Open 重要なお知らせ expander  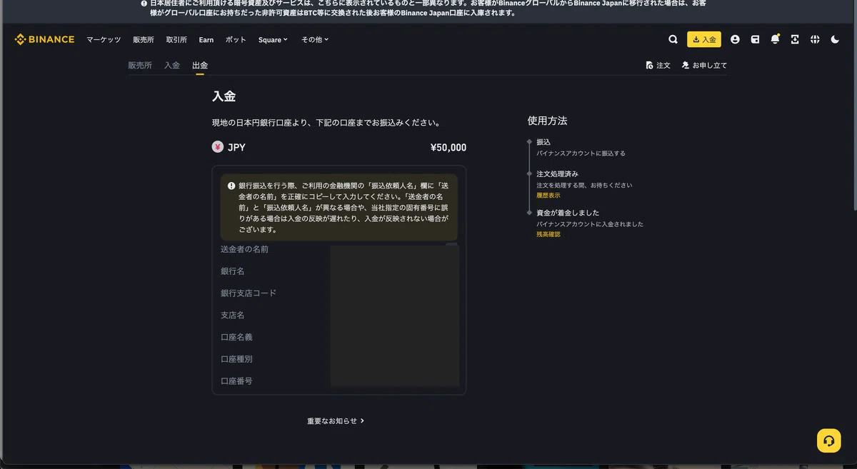[336, 421]
